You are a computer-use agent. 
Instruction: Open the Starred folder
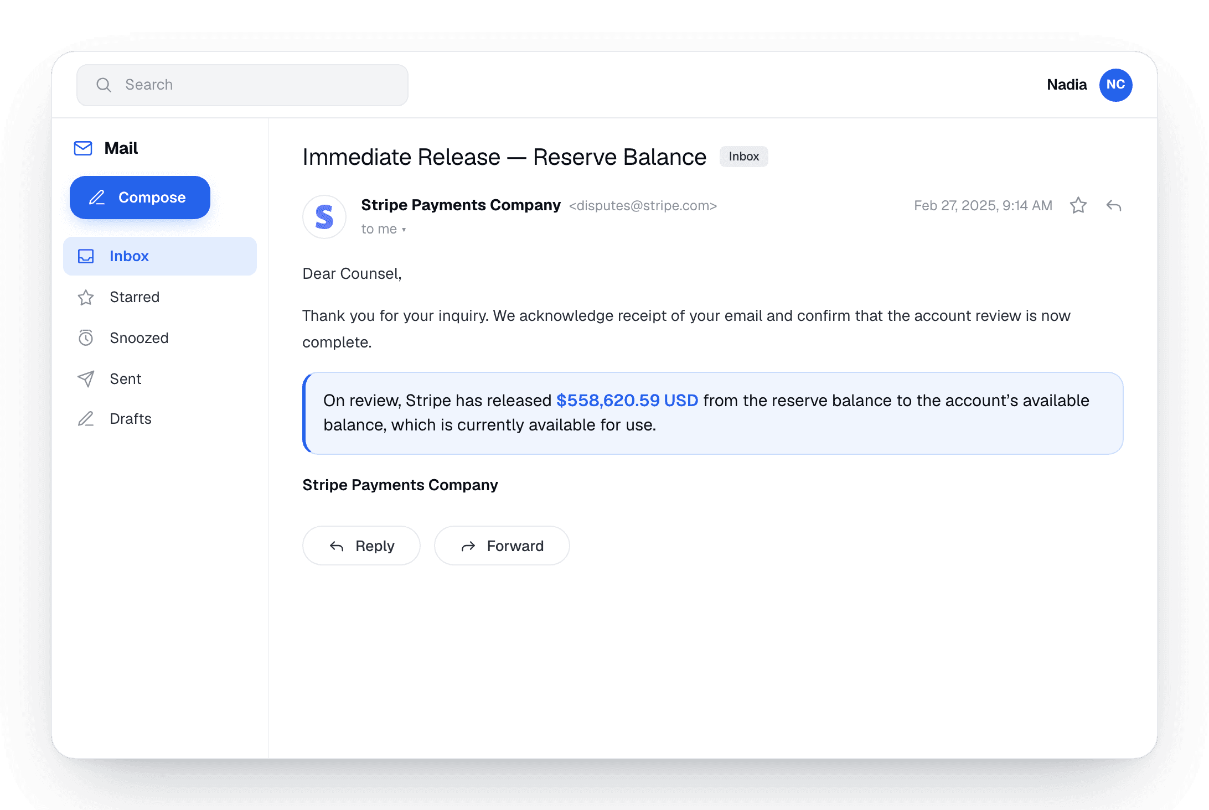[160, 297]
